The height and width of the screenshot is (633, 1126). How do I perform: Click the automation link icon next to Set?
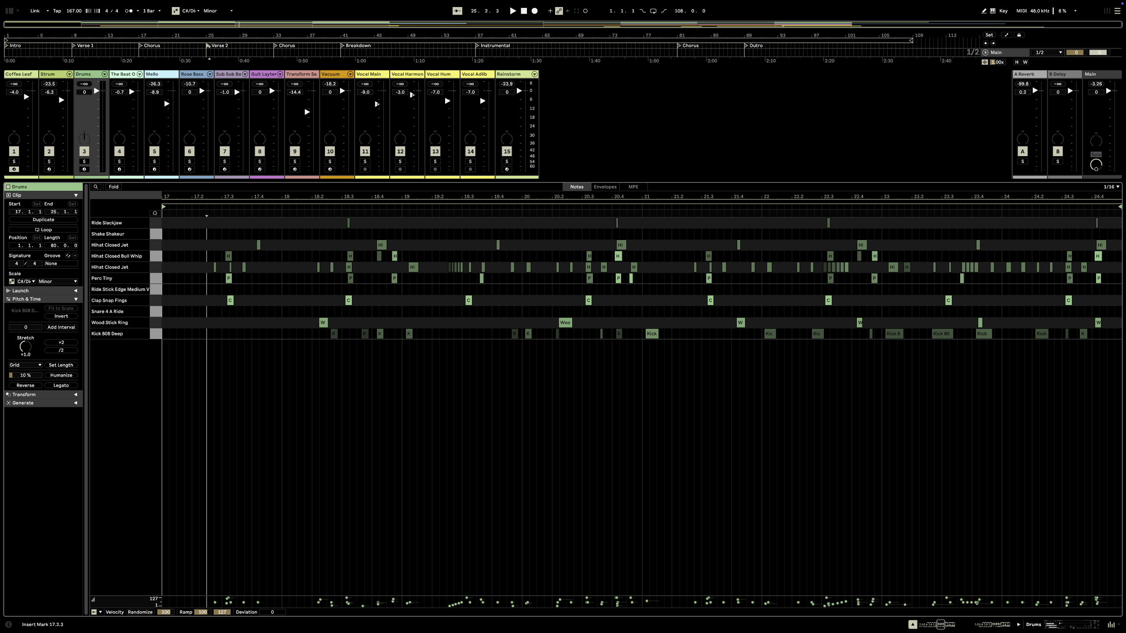[1006, 35]
